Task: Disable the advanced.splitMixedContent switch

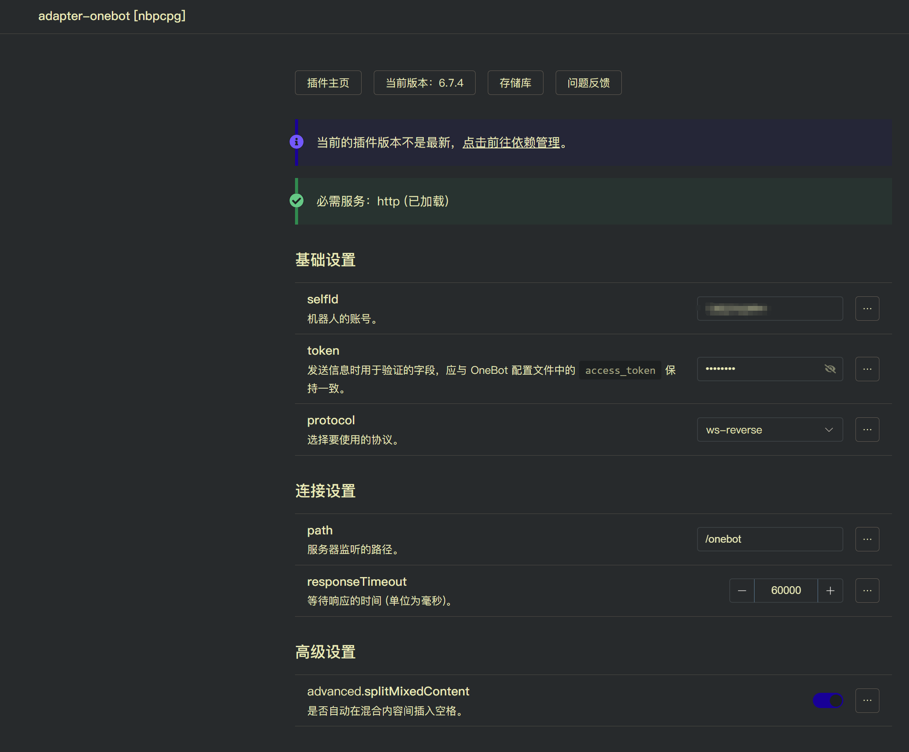Action: click(827, 701)
